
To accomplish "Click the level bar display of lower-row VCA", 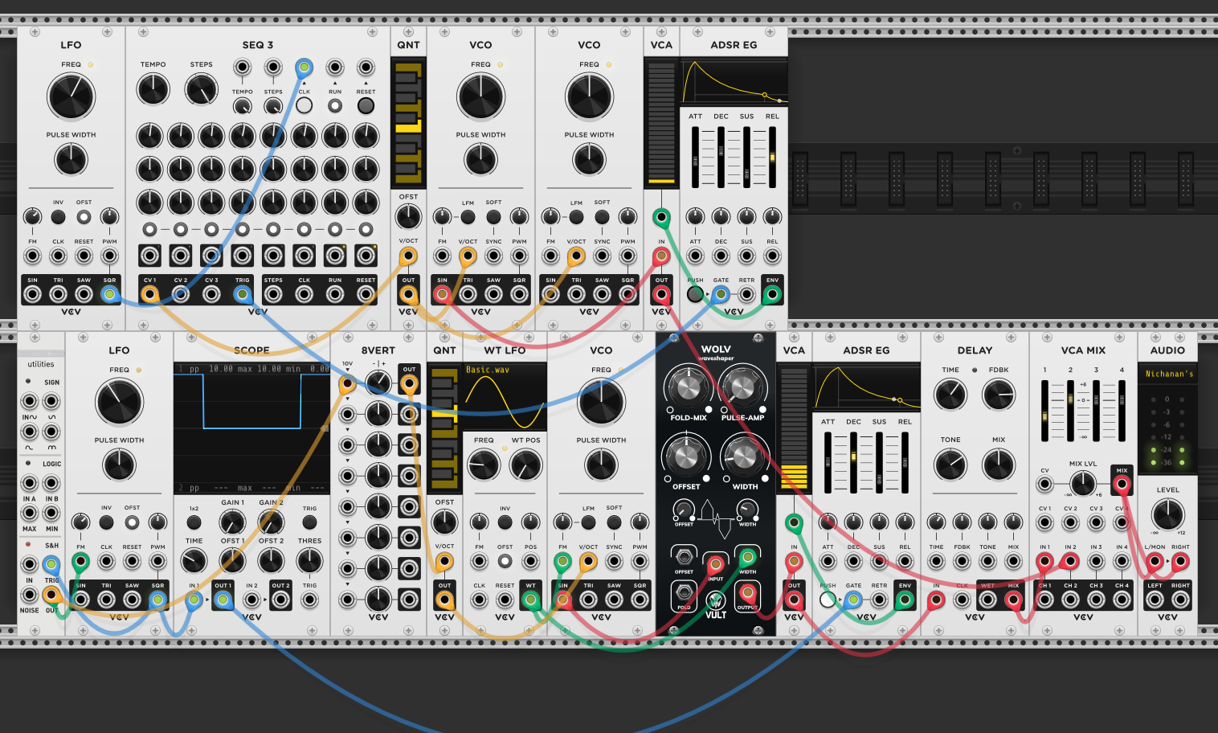I will pyautogui.click(x=794, y=427).
